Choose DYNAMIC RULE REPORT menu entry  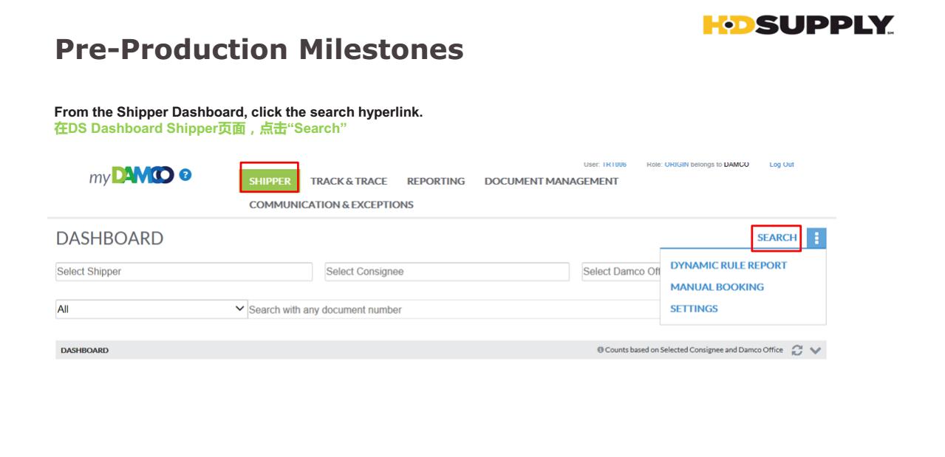pos(729,265)
